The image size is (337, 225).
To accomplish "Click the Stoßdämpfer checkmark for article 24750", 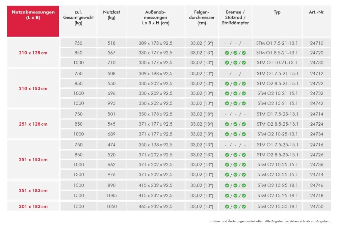I will pos(244,207).
